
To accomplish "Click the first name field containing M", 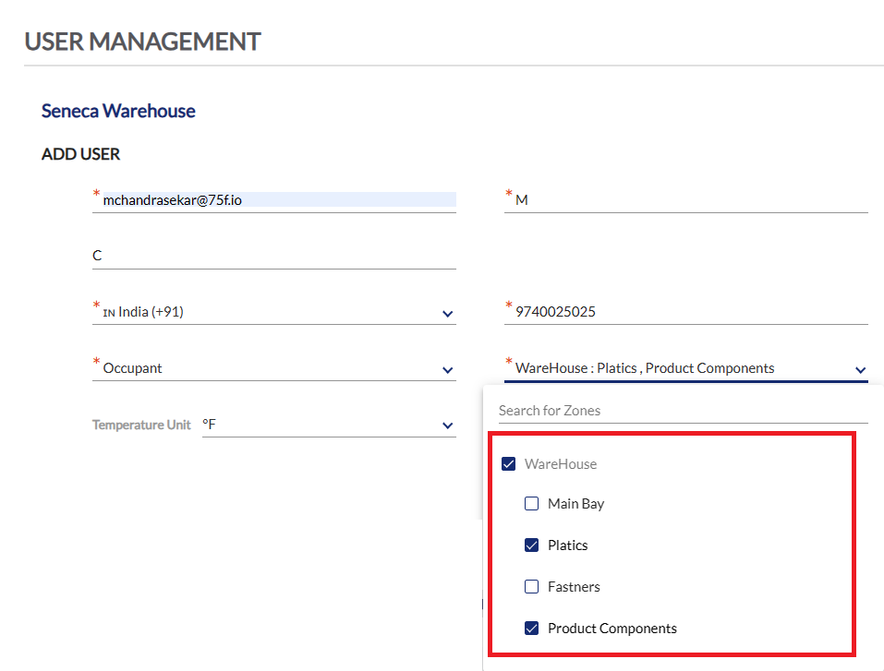I will (685, 200).
